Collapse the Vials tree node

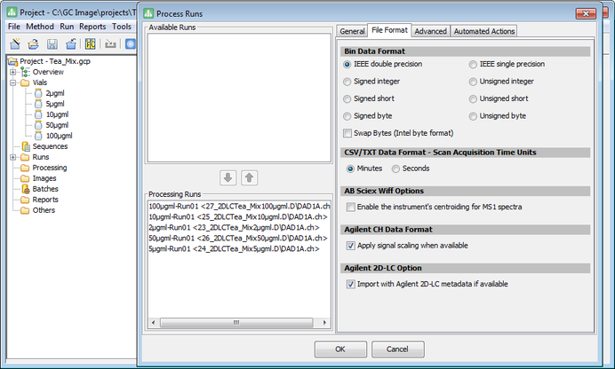click(13, 82)
